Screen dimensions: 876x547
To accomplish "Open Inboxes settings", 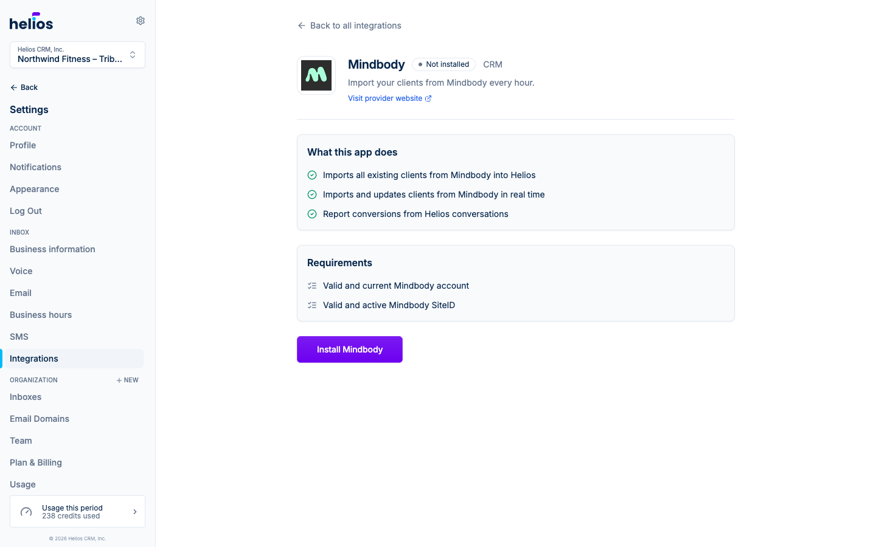I will click(26, 397).
